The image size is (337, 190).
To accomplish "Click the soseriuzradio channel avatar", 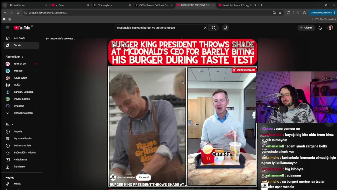I will 113,177.
